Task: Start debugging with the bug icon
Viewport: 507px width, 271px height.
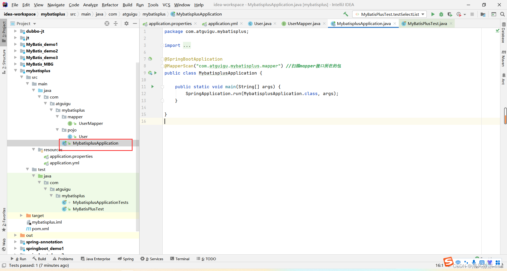Action: click(441, 14)
